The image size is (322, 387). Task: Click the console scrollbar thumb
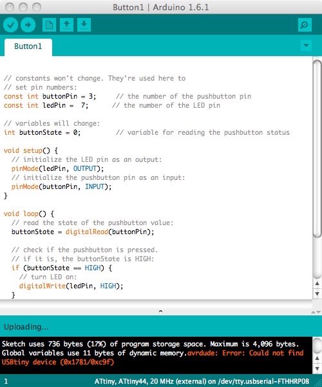click(x=317, y=344)
